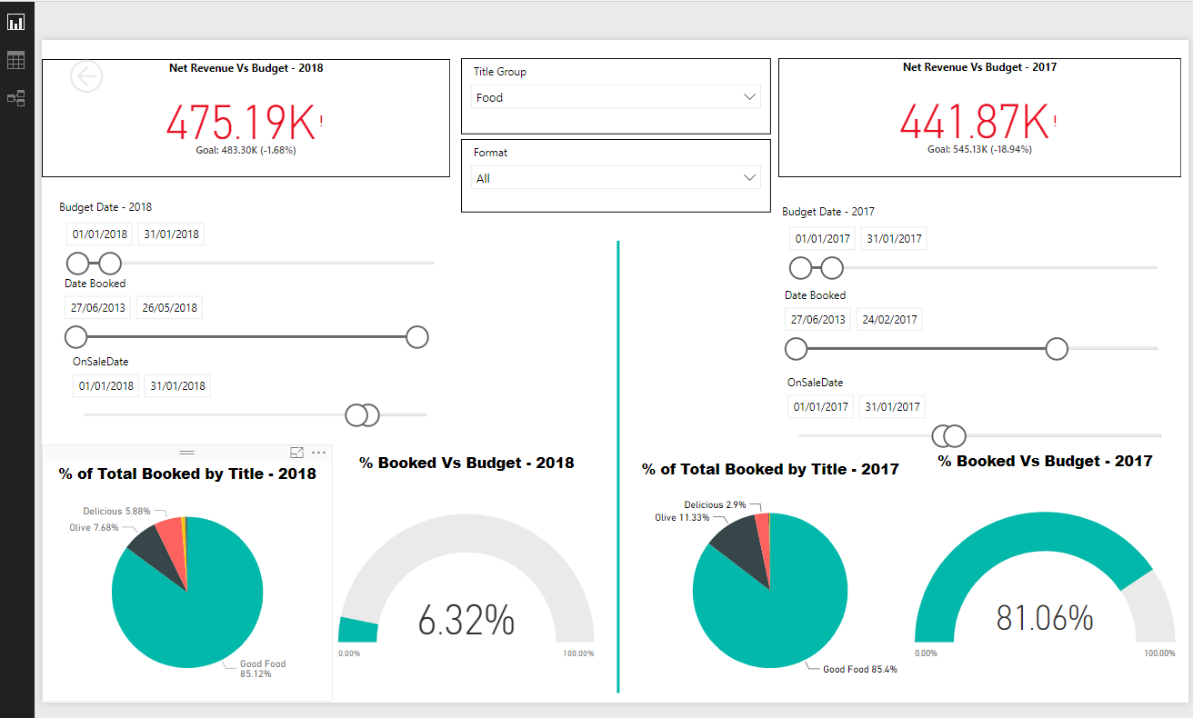Image resolution: width=1193 pixels, height=718 pixels.
Task: Switch to the Data table view icon
Action: point(16,60)
